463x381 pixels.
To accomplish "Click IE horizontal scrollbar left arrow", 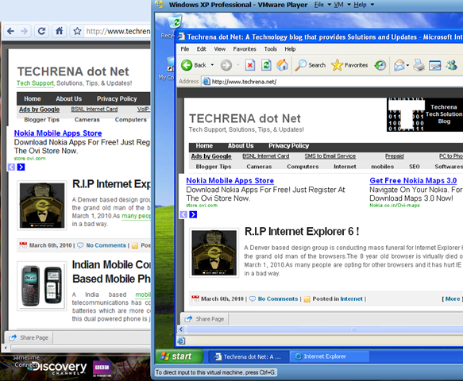I will click(x=181, y=329).
